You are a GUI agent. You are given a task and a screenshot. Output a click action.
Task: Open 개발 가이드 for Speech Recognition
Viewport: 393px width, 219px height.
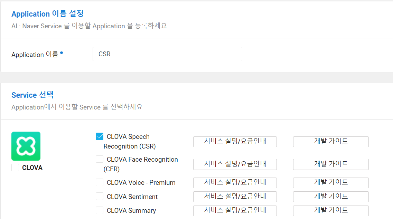[x=331, y=142]
